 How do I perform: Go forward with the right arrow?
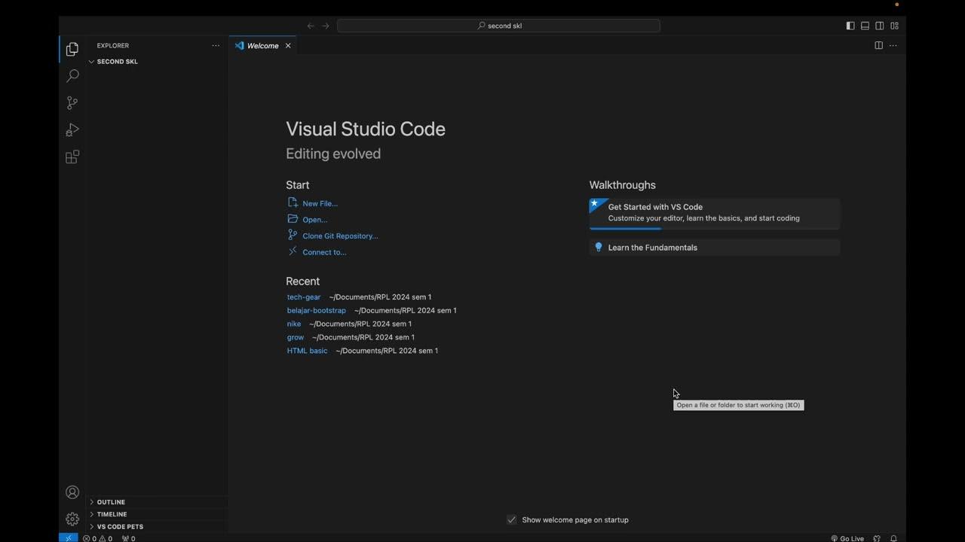pos(326,26)
